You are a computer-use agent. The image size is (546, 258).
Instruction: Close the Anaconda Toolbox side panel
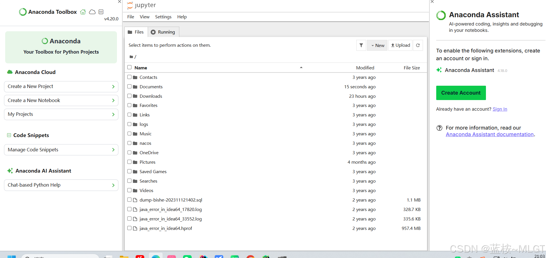[120, 2]
